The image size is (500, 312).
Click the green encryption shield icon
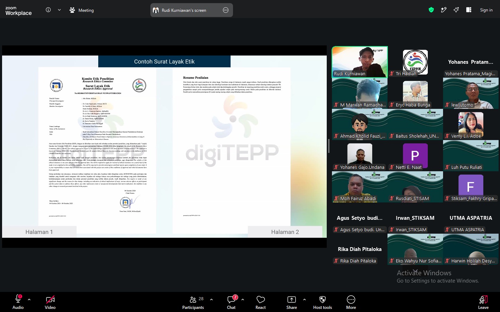pyautogui.click(x=431, y=10)
